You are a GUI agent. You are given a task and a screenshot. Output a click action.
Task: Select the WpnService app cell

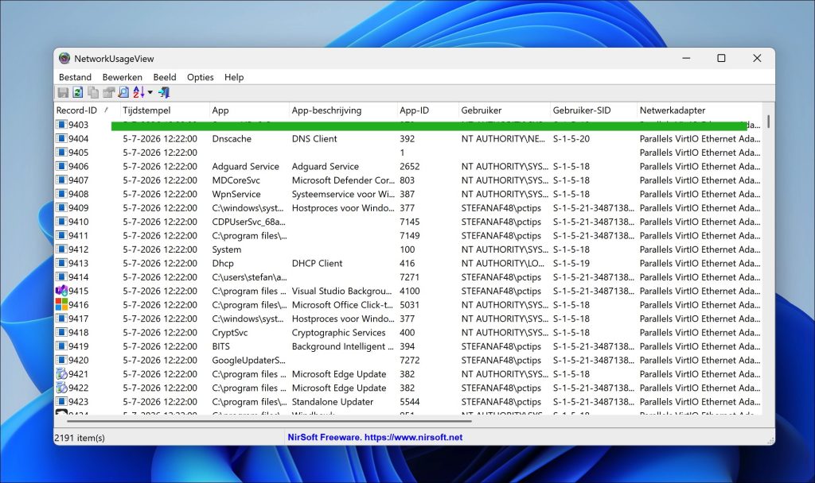pyautogui.click(x=236, y=195)
